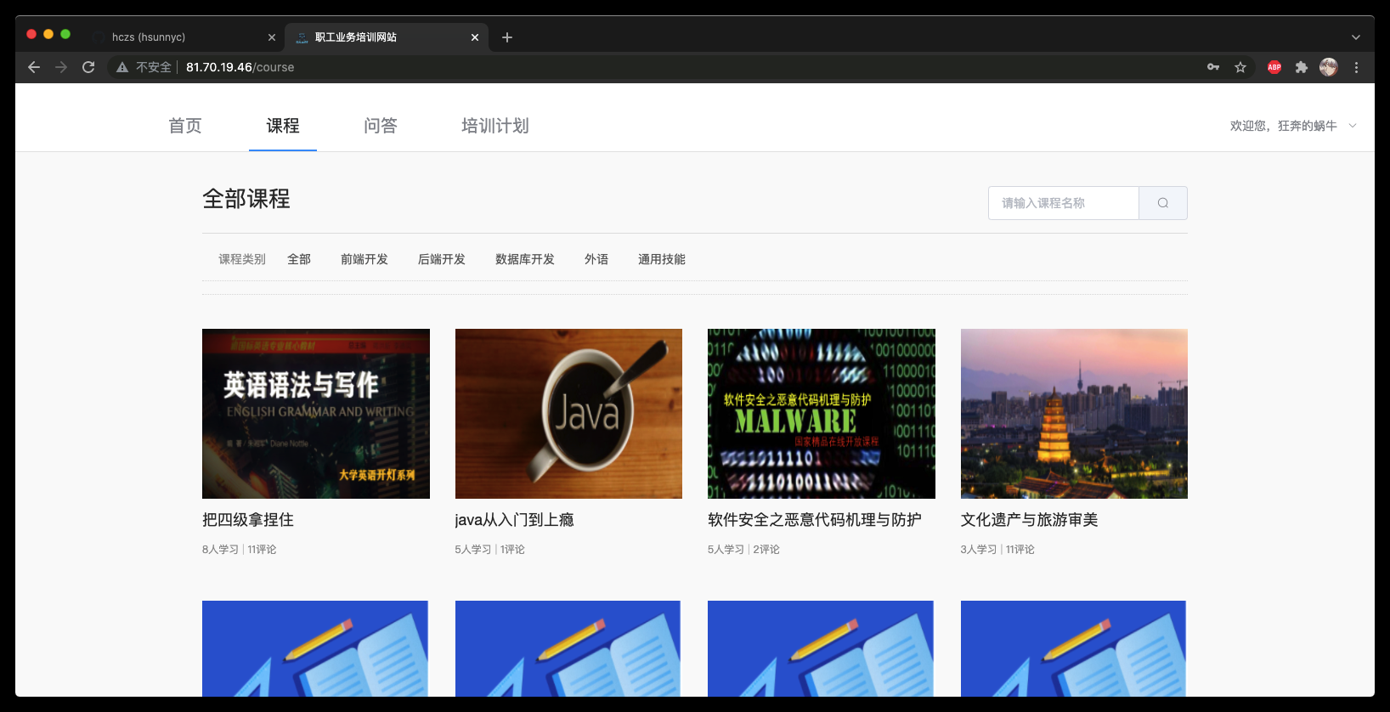Go back with the browser back arrow
The image size is (1390, 712).
(x=34, y=67)
